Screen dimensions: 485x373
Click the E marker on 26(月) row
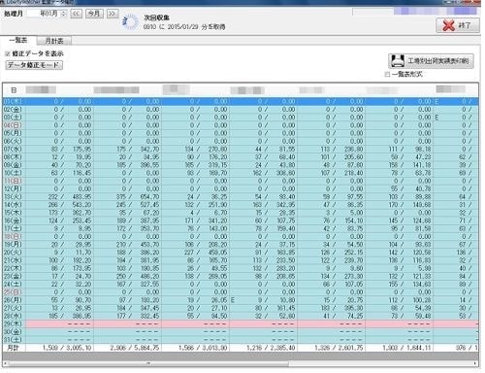click(x=233, y=300)
